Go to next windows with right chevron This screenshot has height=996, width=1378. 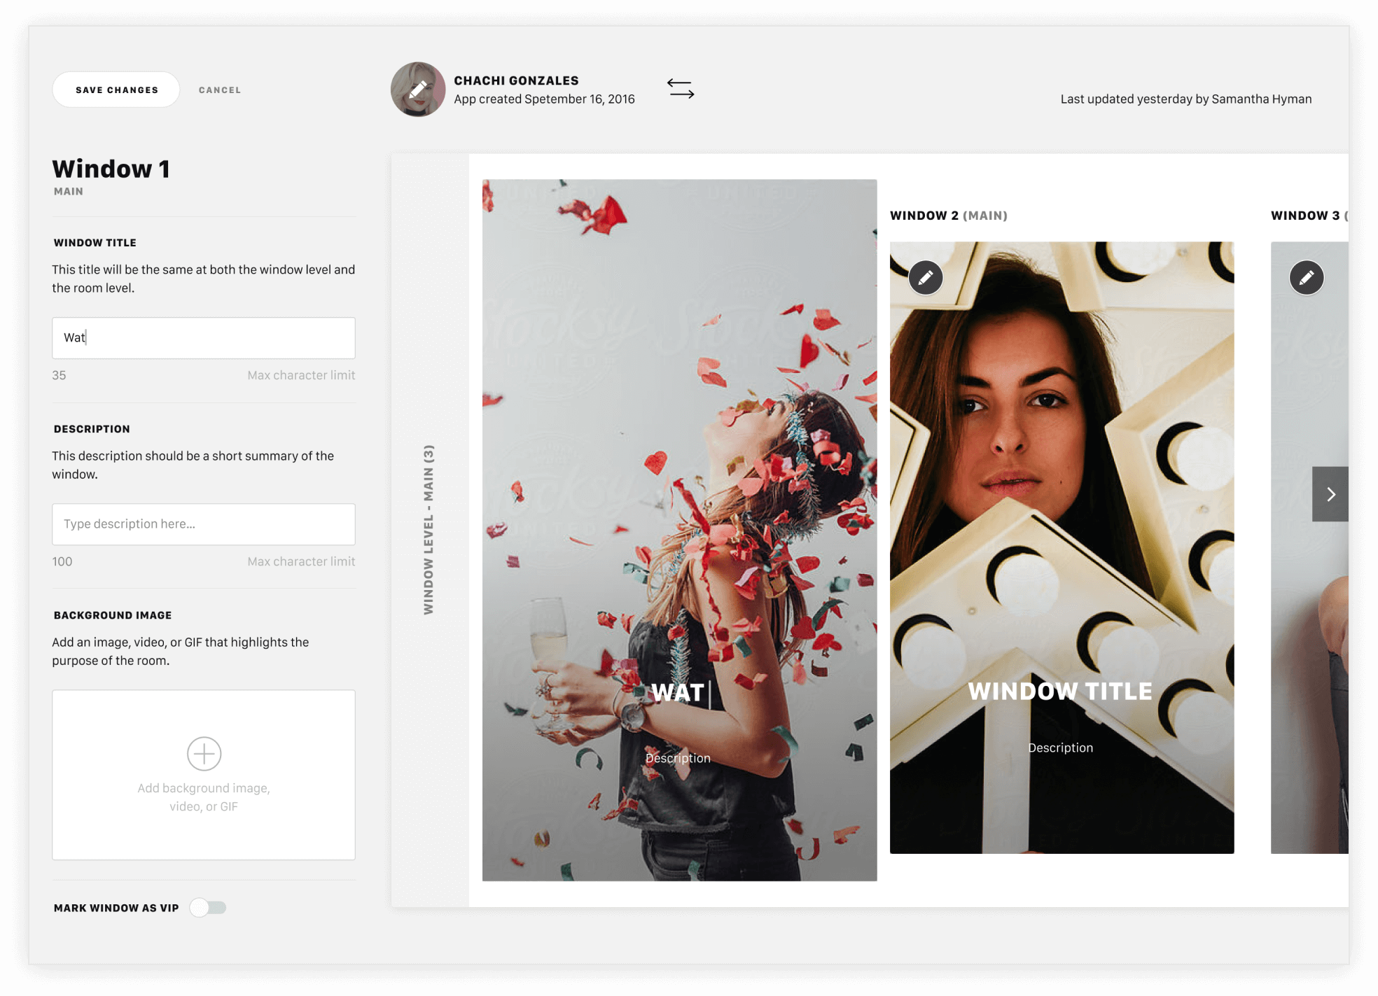(x=1330, y=494)
